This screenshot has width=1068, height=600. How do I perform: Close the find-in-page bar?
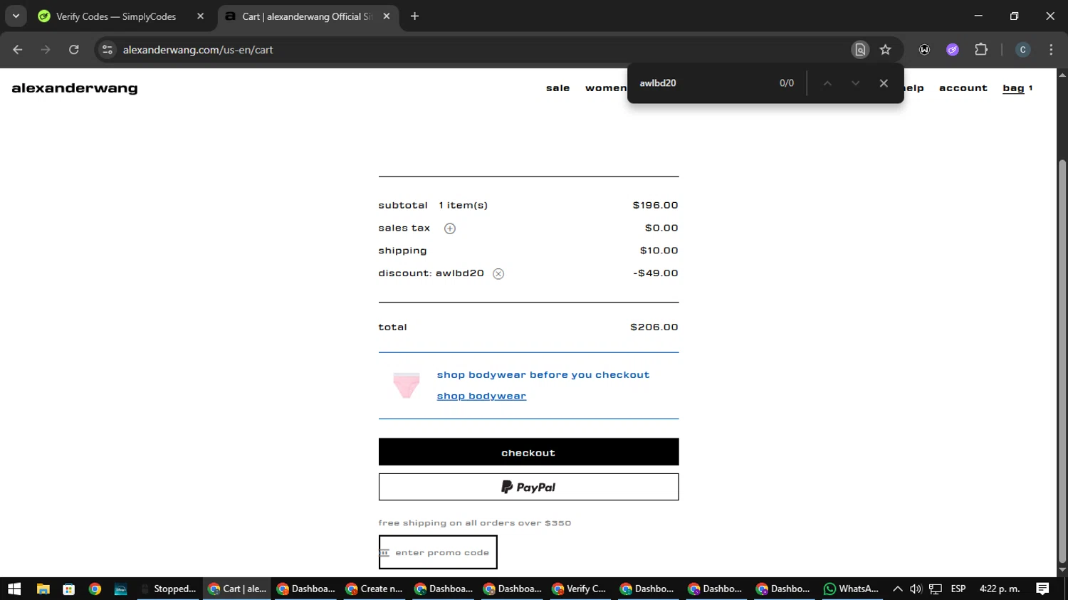(884, 83)
